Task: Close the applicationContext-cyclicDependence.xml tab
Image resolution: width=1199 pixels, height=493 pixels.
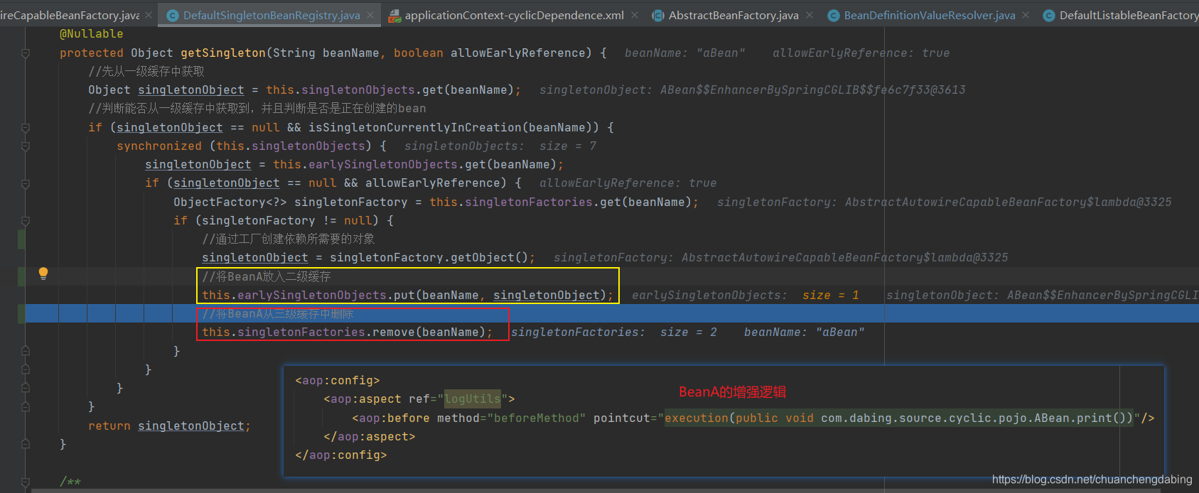Action: point(635,15)
